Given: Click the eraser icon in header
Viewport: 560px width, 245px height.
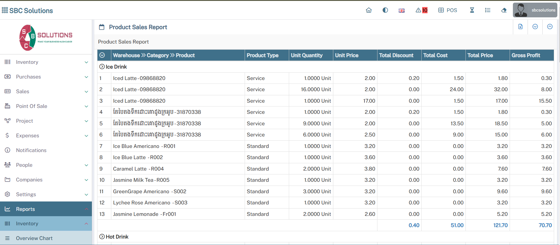Looking at the screenshot, I should pos(504,10).
